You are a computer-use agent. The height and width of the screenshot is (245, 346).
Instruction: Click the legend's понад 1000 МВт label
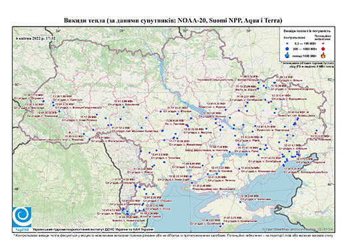(305, 55)
